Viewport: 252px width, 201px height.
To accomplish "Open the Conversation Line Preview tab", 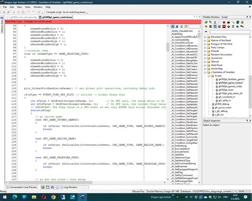I will [21, 187].
